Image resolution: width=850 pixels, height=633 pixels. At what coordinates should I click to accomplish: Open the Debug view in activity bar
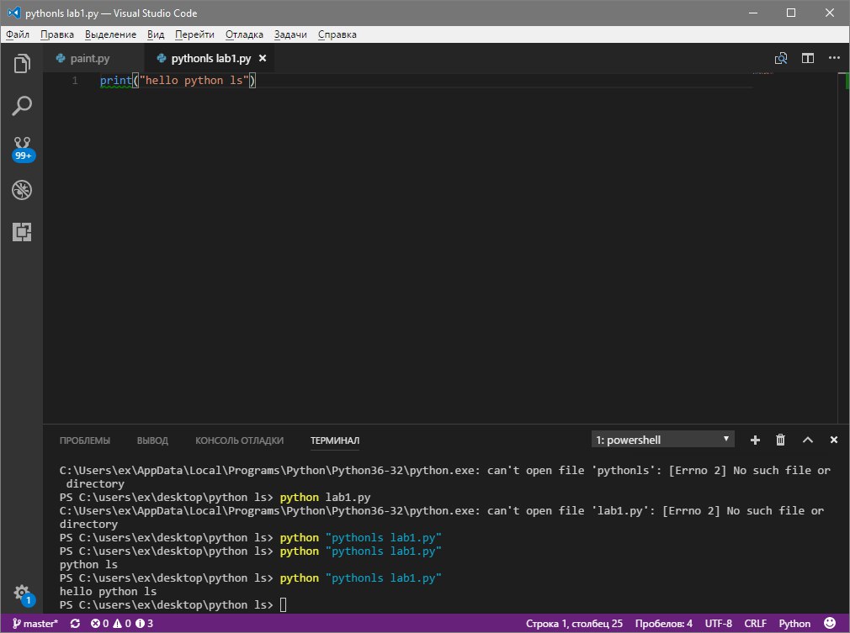[22, 190]
